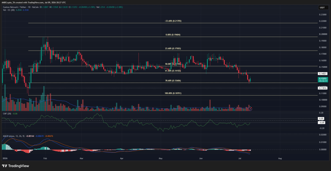
Task: Click the Mar label on time axis
Action: click(81, 159)
